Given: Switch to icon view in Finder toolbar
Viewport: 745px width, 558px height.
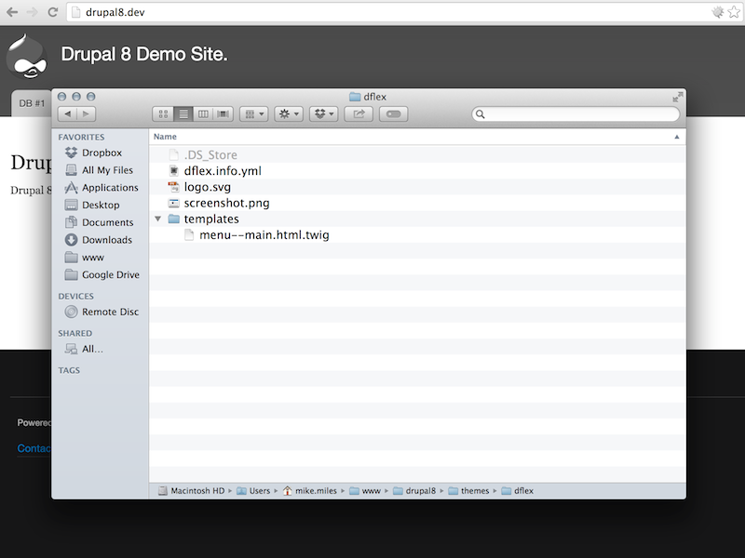Looking at the screenshot, I should 162,113.
